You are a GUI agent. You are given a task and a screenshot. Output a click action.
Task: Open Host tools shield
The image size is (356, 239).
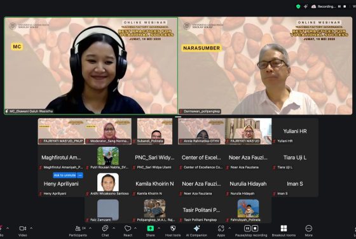tap(173, 228)
